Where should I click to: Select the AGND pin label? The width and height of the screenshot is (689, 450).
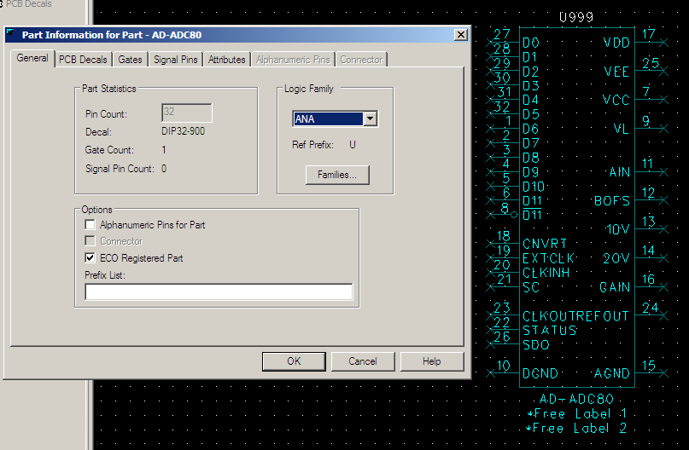[x=612, y=373]
